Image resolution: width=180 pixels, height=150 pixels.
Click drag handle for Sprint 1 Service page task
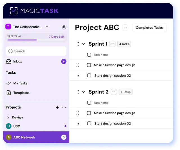[x=78, y=65]
